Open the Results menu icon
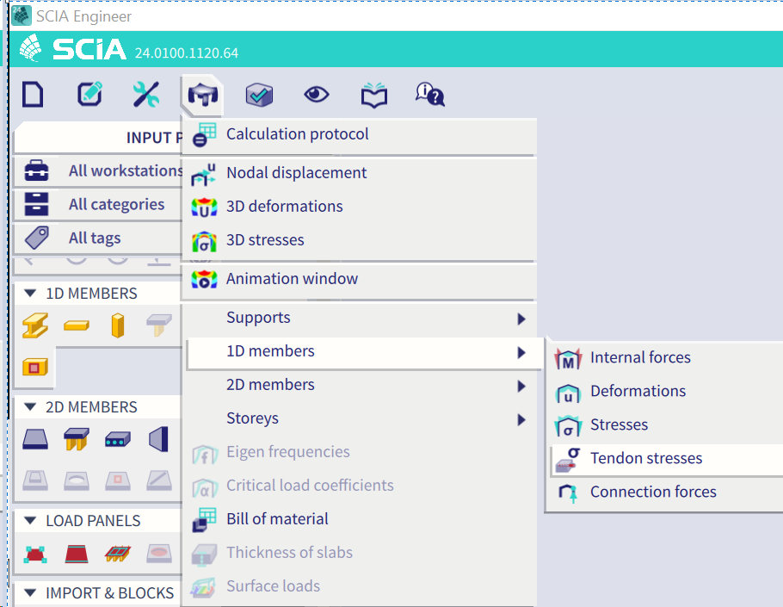783x607 pixels. 202,95
